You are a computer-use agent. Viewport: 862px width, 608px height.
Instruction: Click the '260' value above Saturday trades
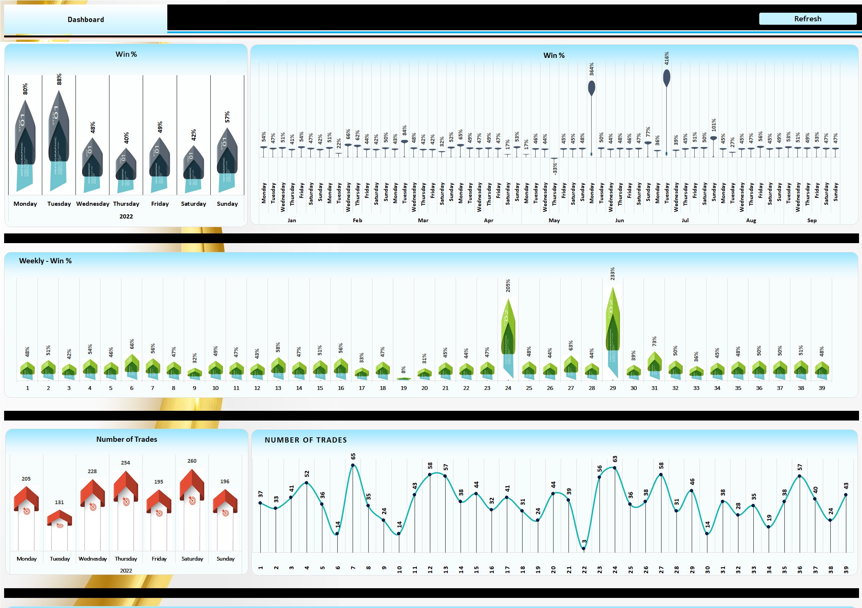[192, 461]
